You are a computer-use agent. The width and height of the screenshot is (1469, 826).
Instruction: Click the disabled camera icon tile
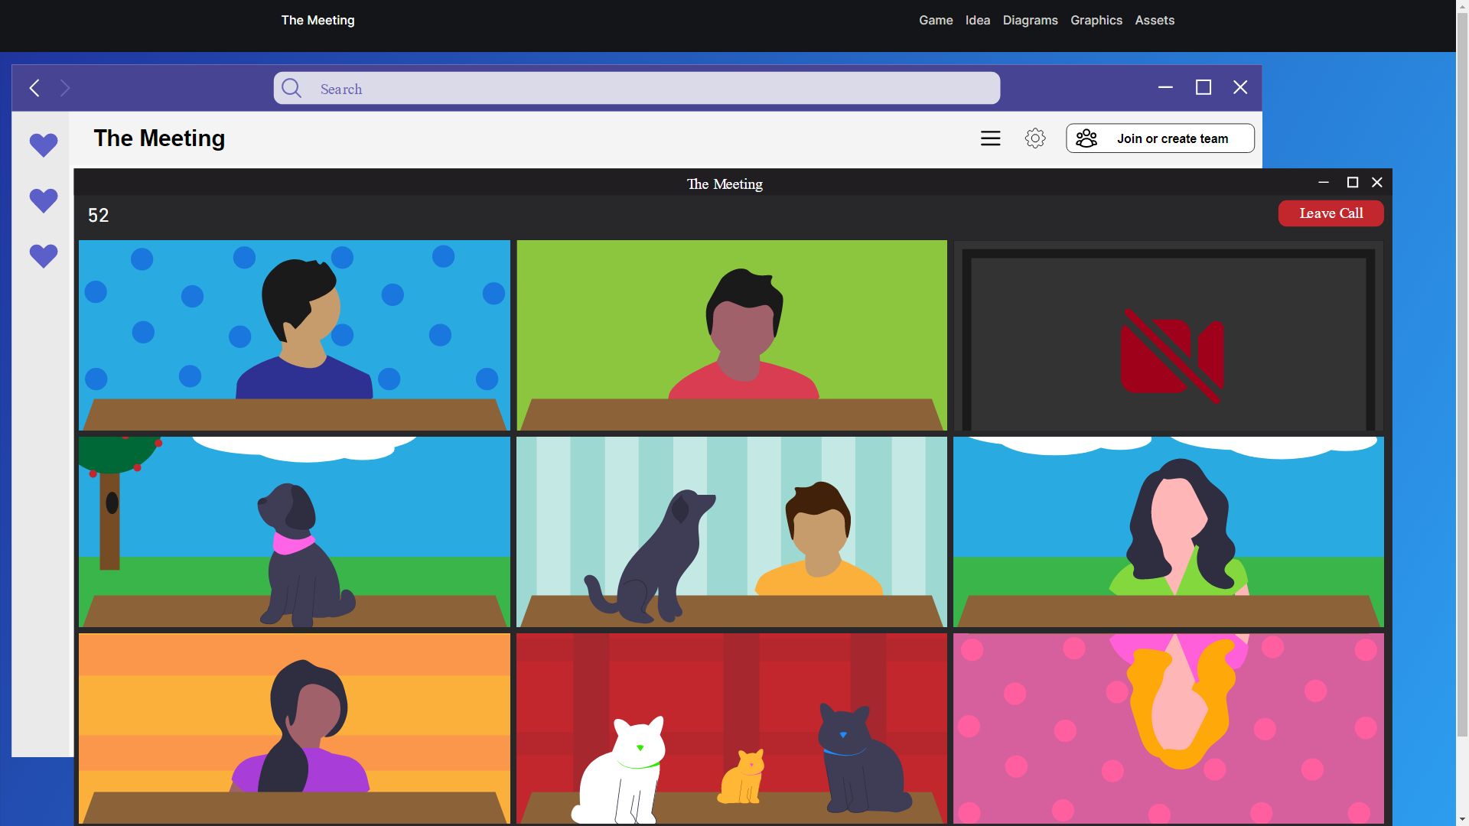pos(1171,356)
